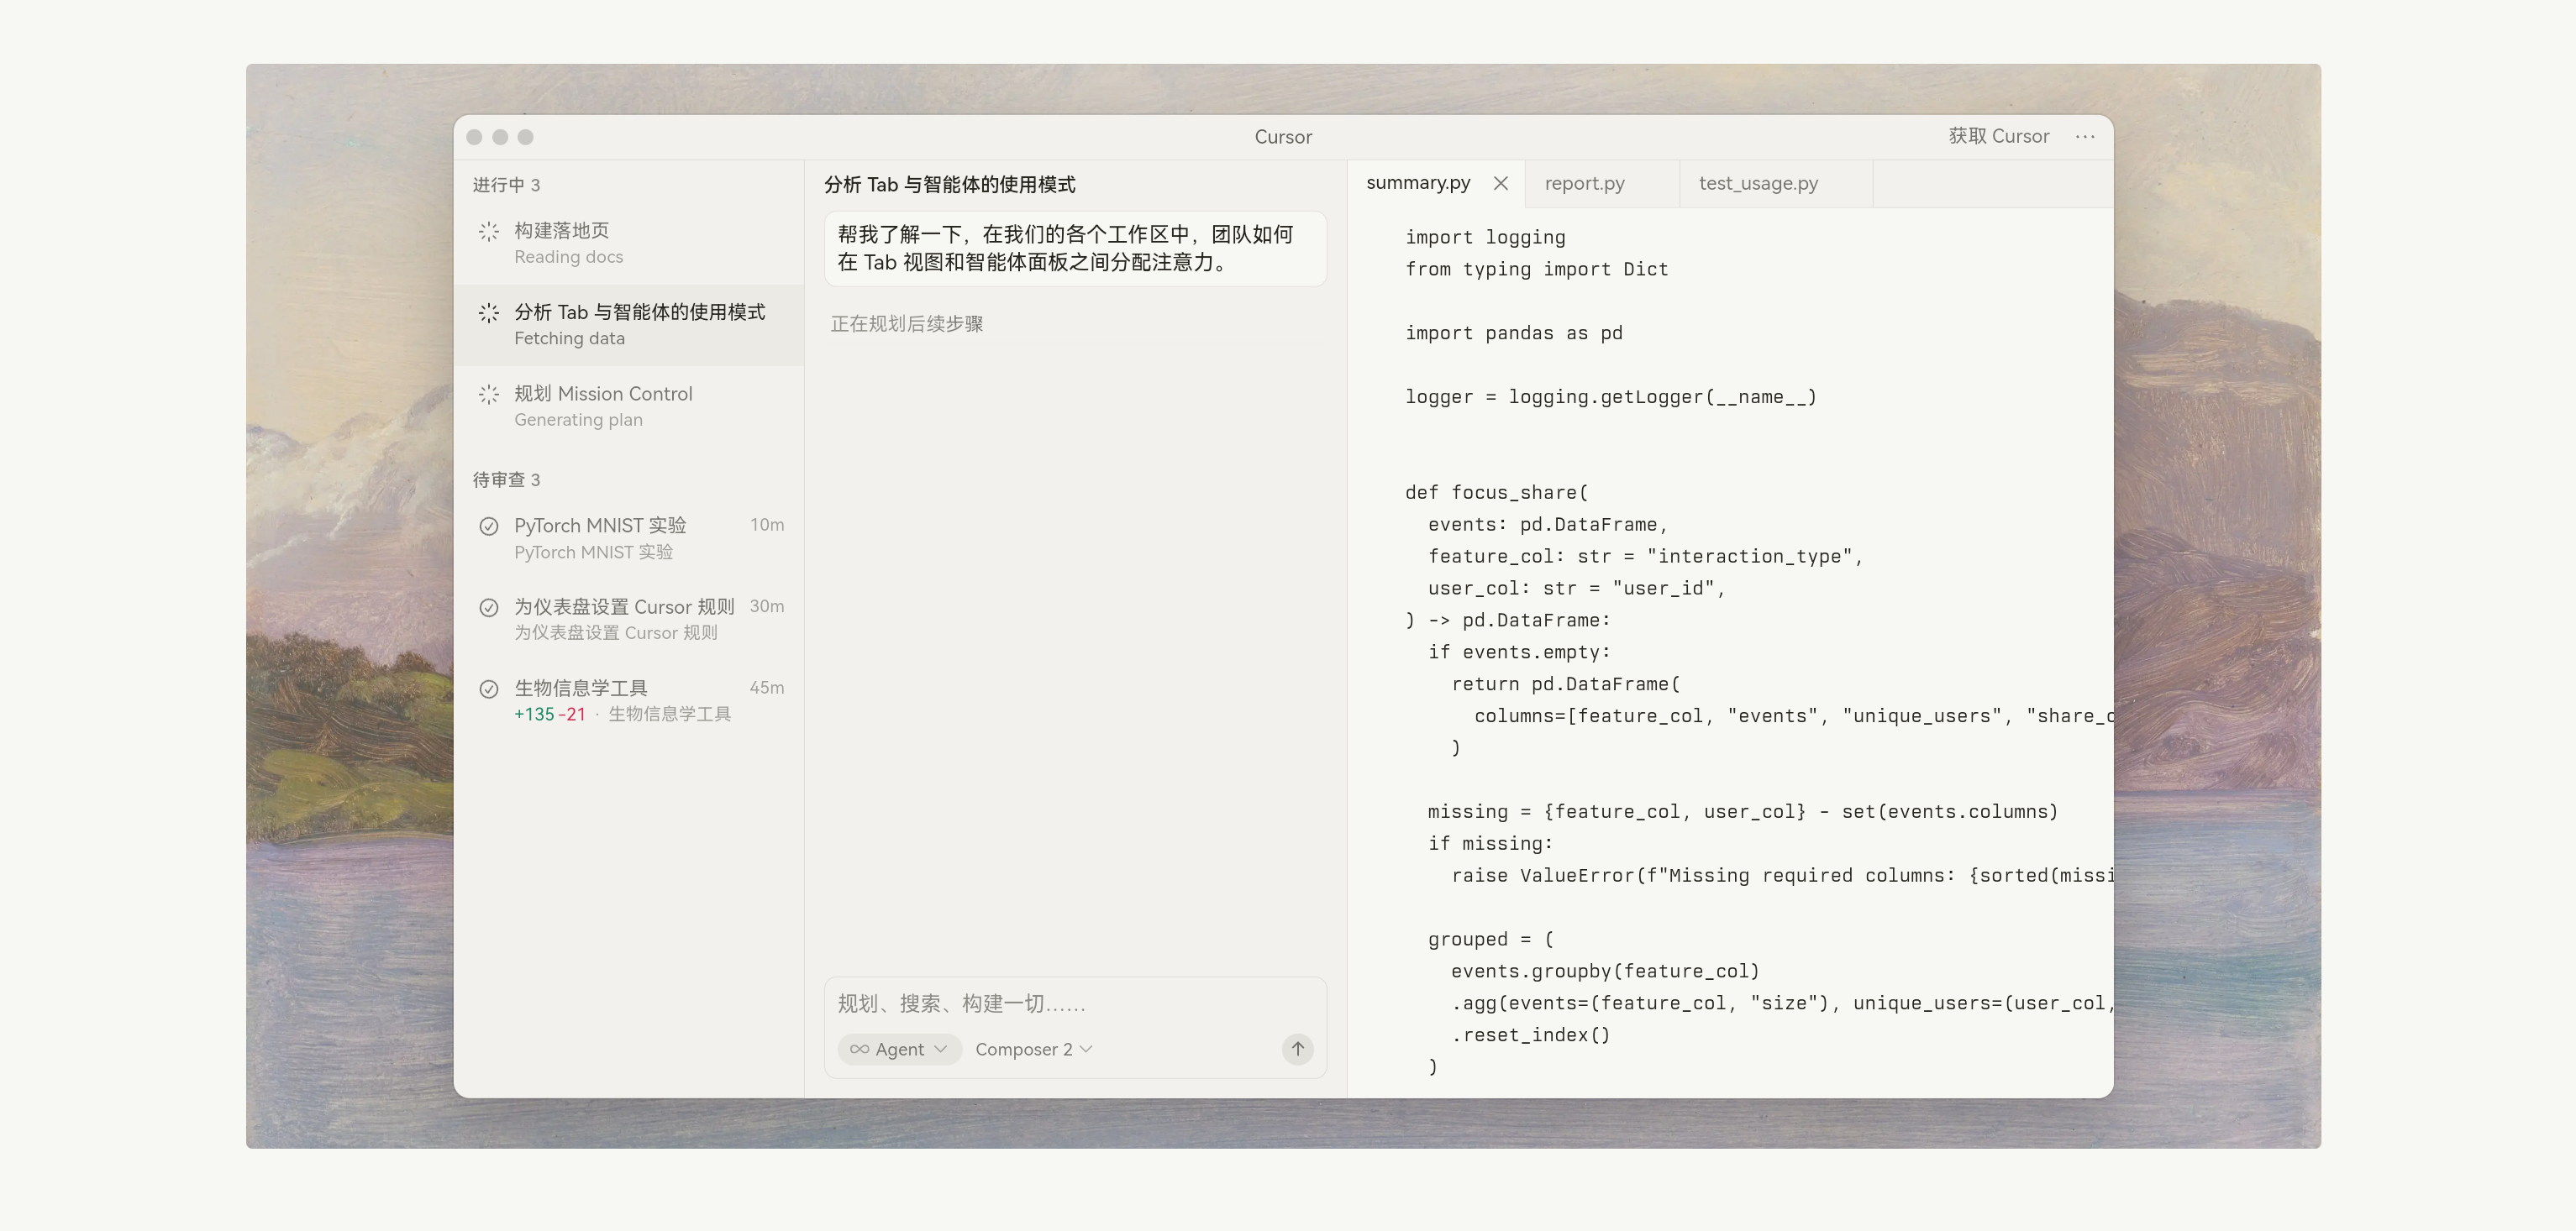Open the Agent mode dropdown
2576x1231 pixels.
click(899, 1049)
